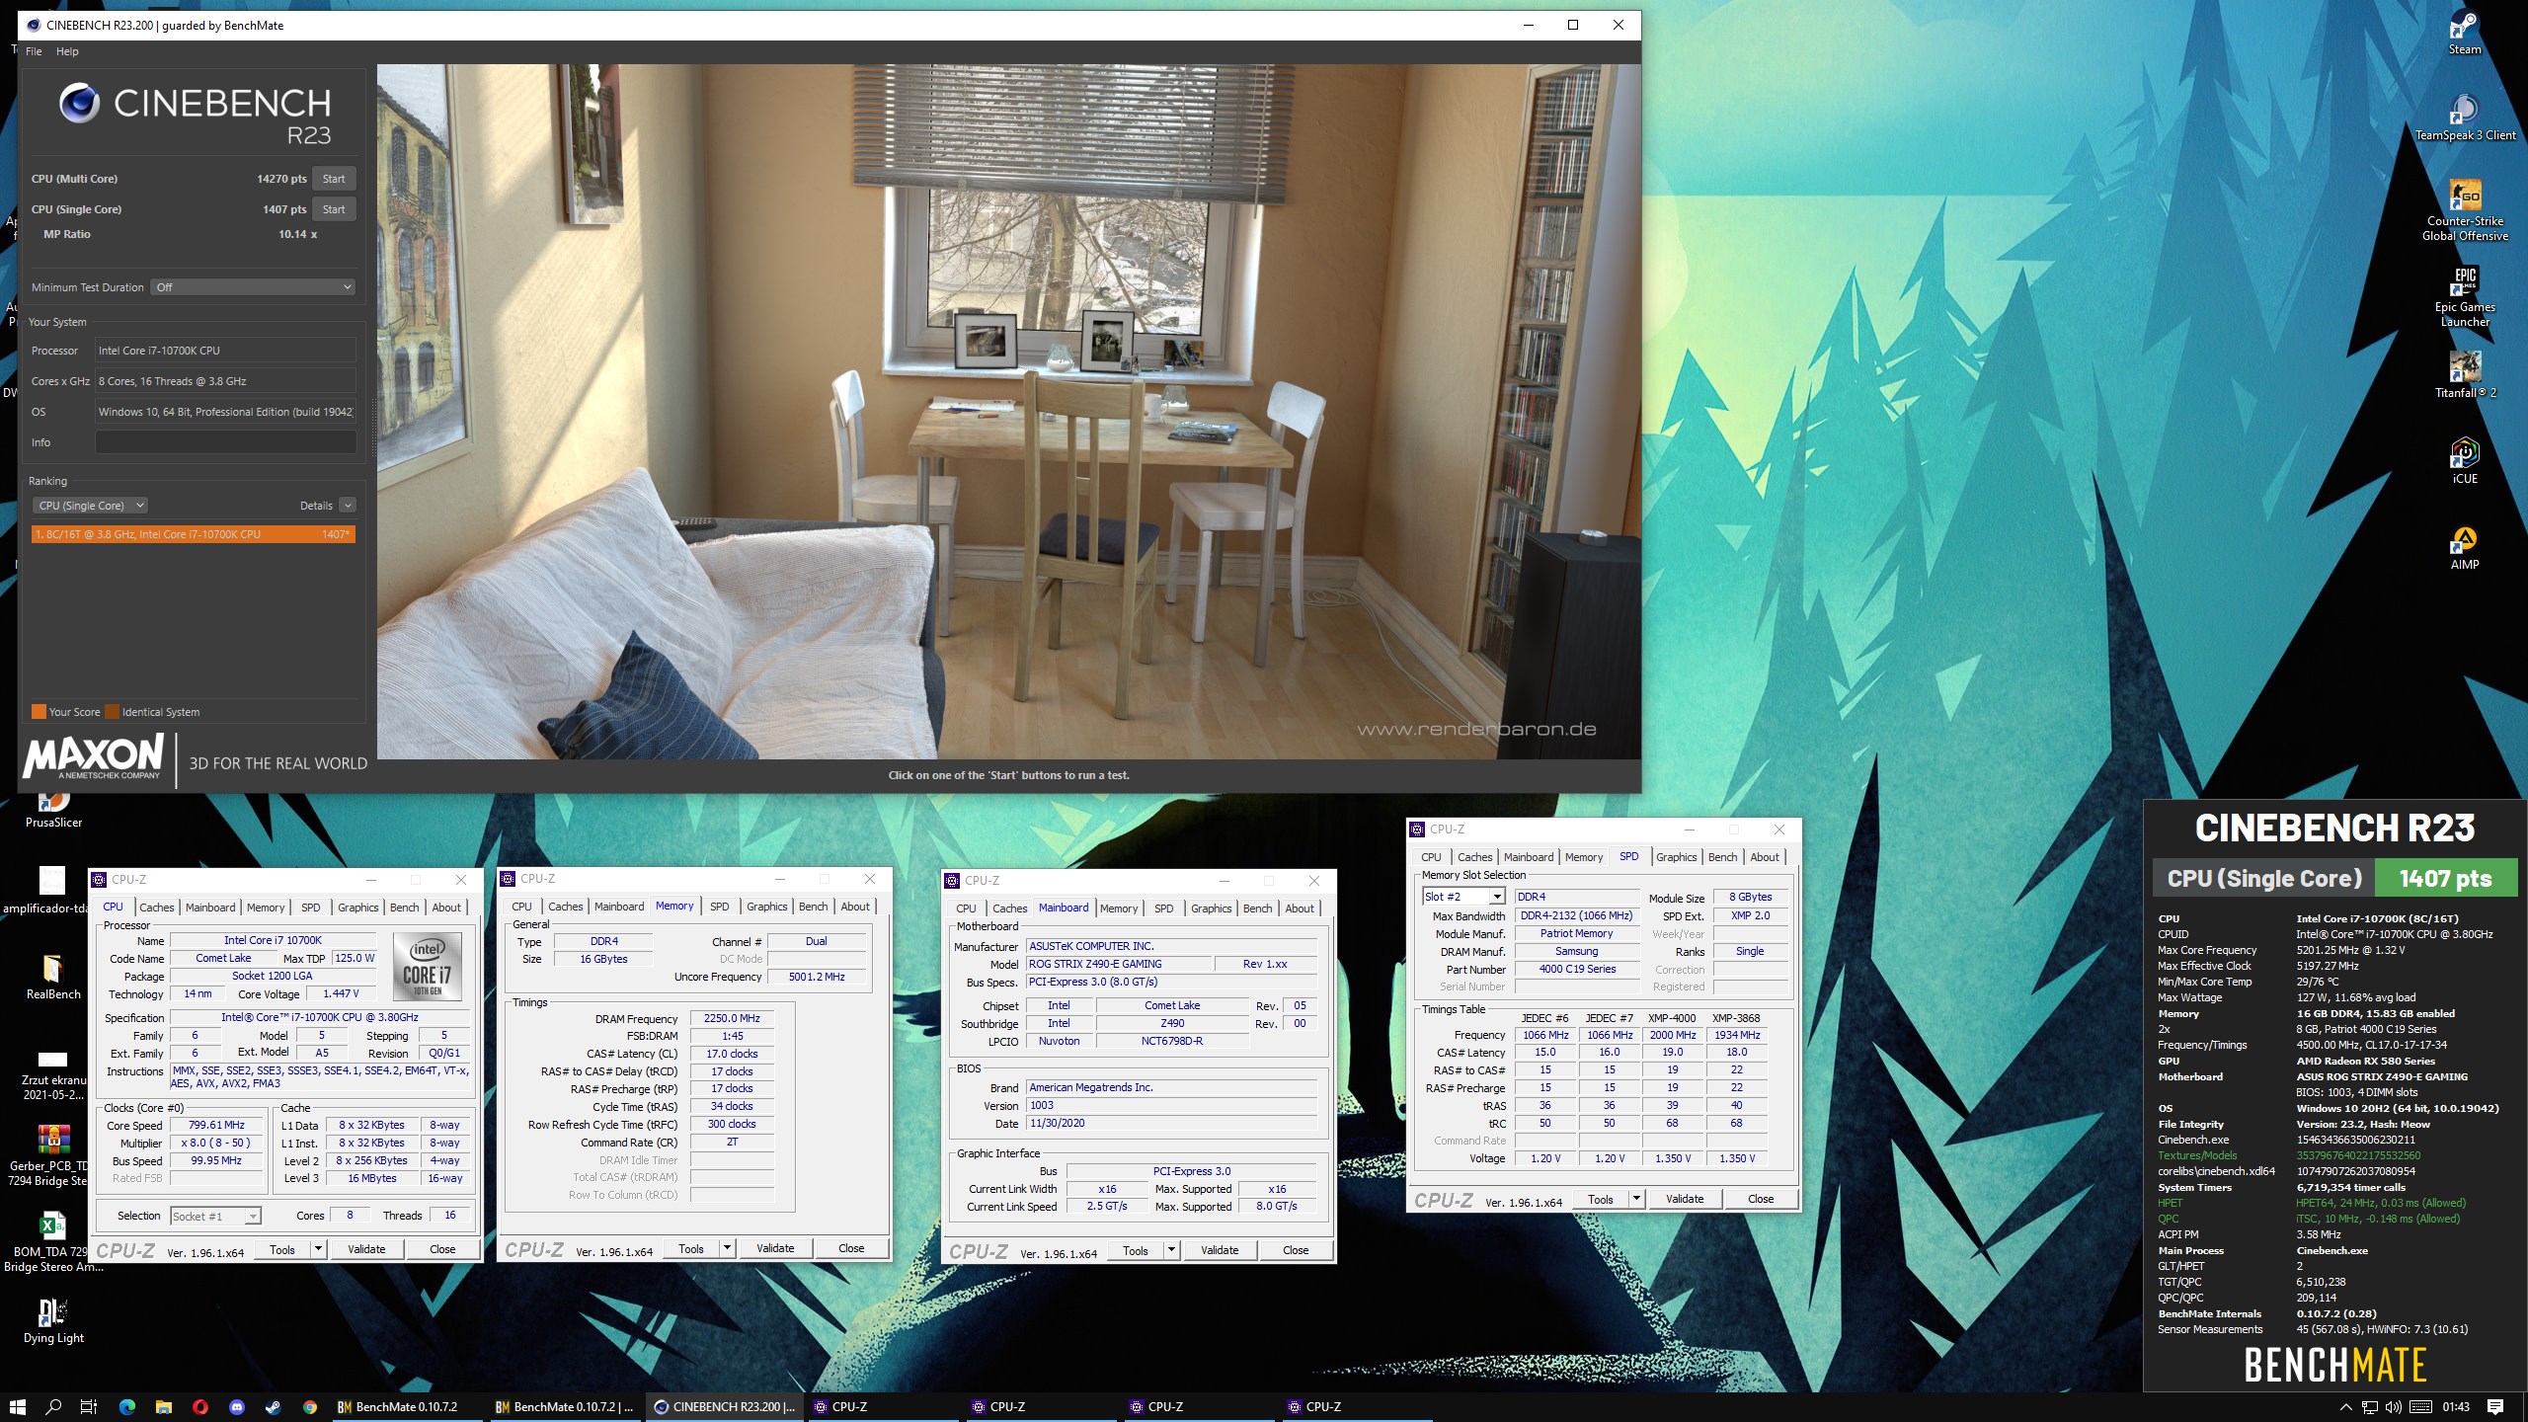The width and height of the screenshot is (2528, 1422).
Task: Open Tools dropdown arrow in CPU-Z Memory window
Action: pos(727,1248)
